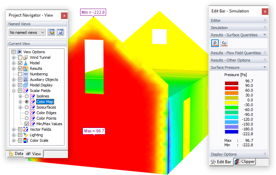Click the View Options eye icon
The height and width of the screenshot is (175, 276).
coord(19,52)
